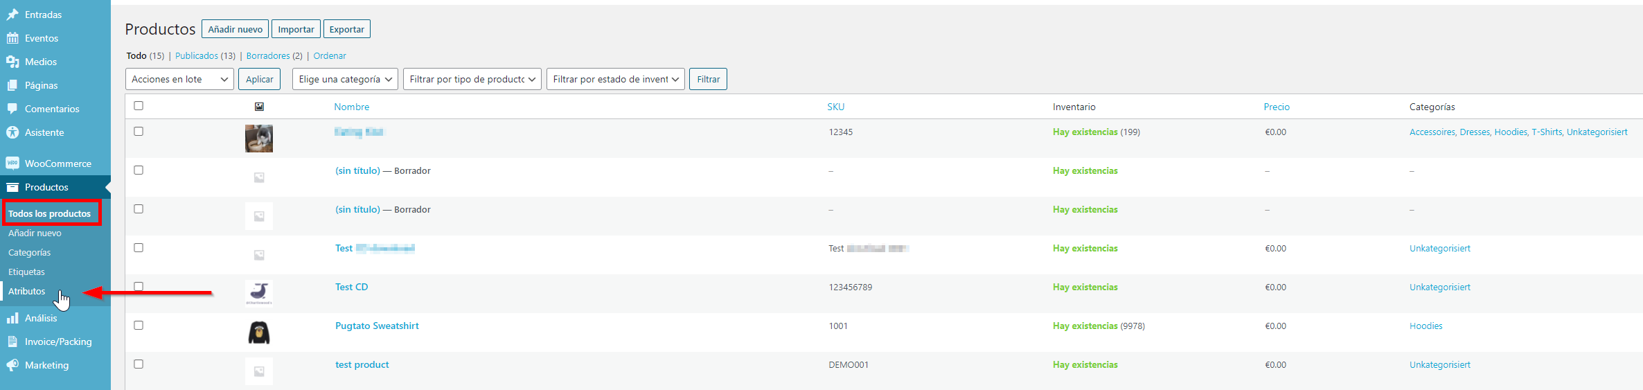
Task: Click placeholder image of test product row
Action: coord(259,371)
